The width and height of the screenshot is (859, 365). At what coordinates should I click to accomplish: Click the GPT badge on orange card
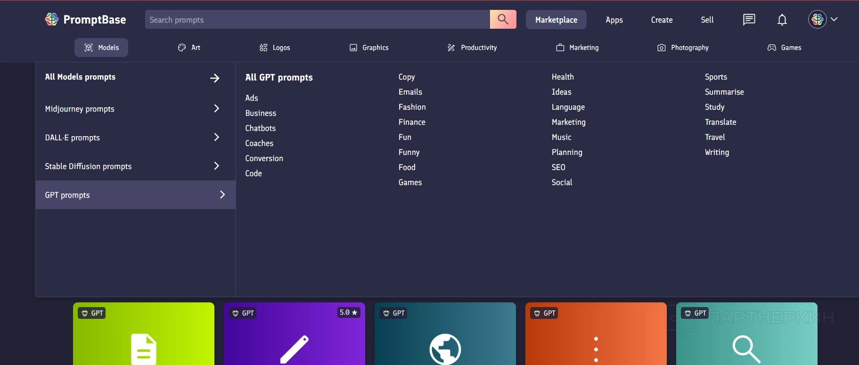pos(544,313)
